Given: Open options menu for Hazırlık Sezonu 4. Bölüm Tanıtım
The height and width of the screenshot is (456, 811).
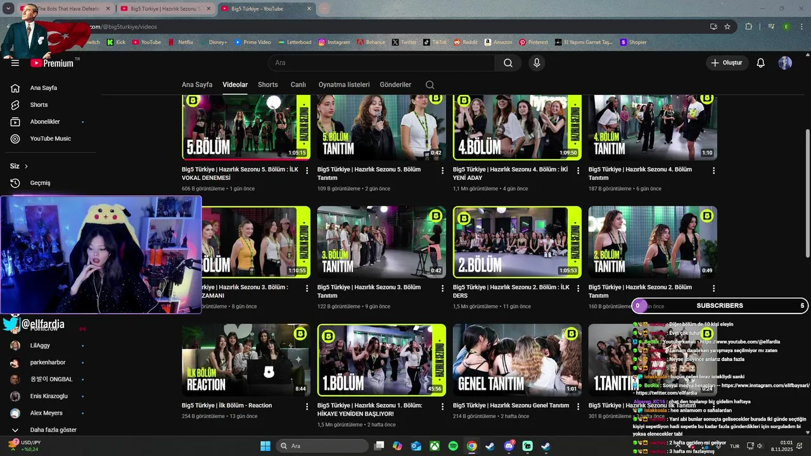Looking at the screenshot, I should 714,170.
